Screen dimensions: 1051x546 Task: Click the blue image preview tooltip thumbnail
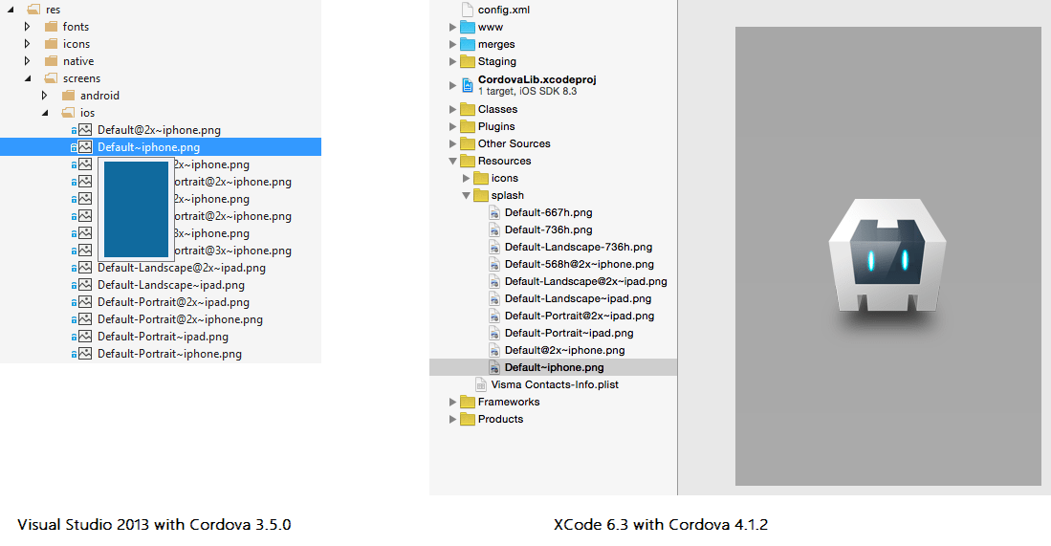pos(136,209)
